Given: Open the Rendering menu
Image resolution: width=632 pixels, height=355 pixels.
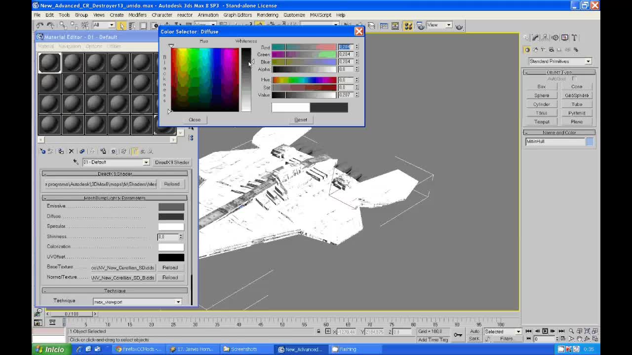Looking at the screenshot, I should click(267, 15).
